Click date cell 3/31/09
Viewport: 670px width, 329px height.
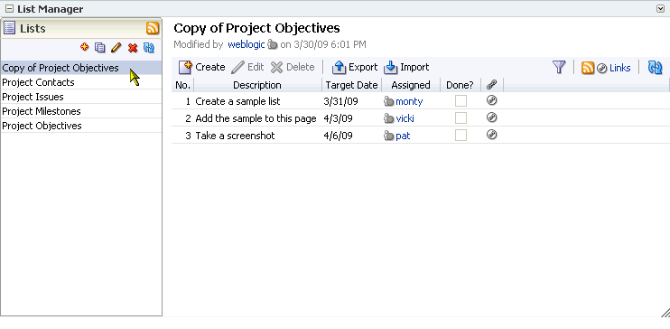340,101
